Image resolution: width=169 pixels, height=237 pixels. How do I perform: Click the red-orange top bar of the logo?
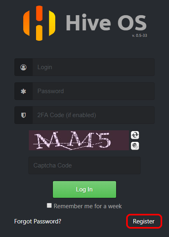click(39, 13)
